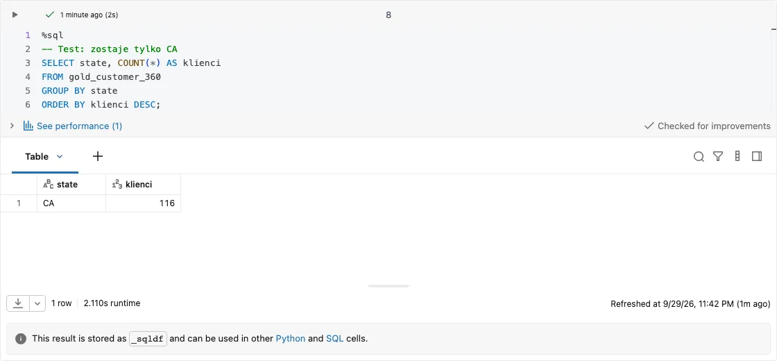Click the performance bar chart icon

[28, 126]
